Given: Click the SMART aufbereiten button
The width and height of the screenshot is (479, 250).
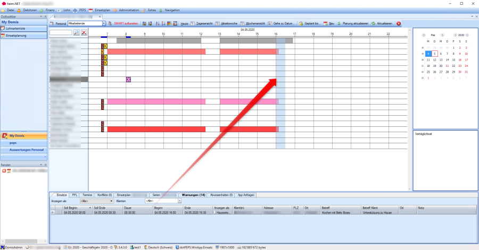Looking at the screenshot, I should [x=126, y=23].
